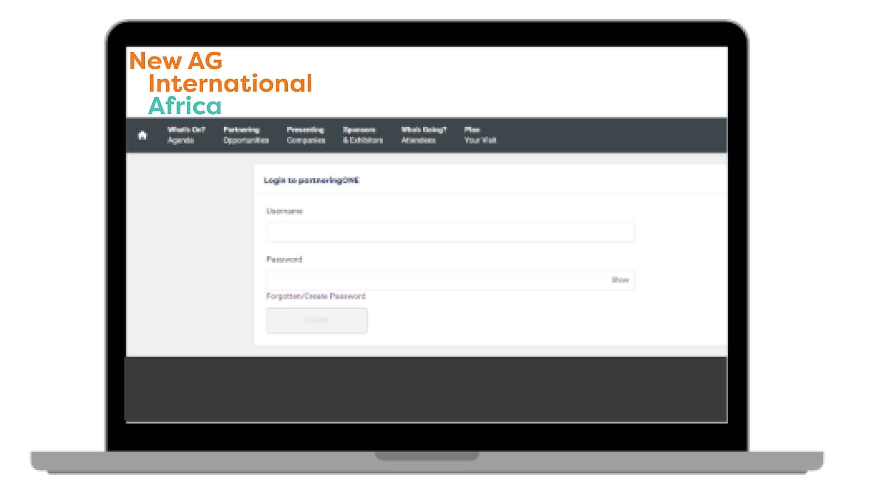This screenshot has width=869, height=489.
Task: Open Partnering Opportunities menu item
Action: [x=246, y=135]
